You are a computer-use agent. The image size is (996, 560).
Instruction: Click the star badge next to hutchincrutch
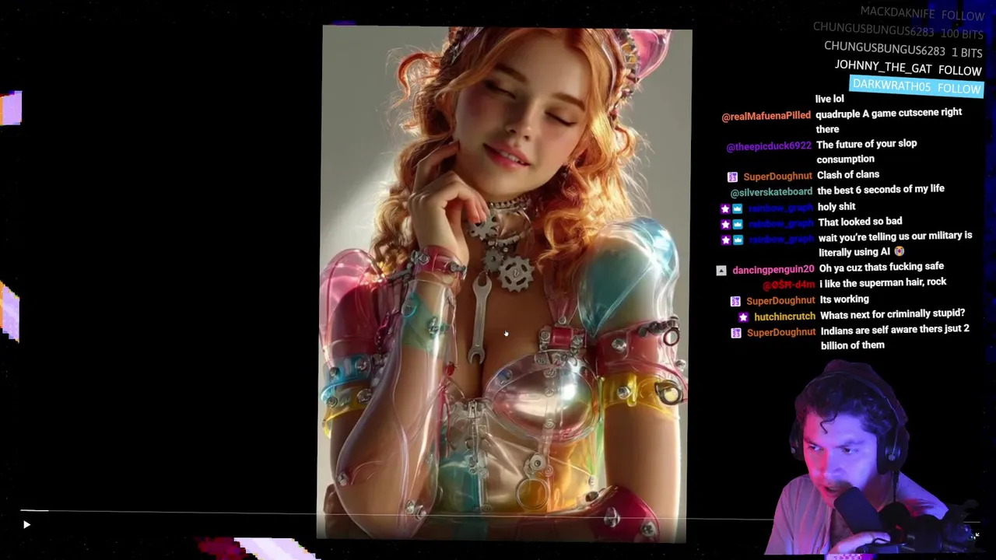tap(743, 317)
